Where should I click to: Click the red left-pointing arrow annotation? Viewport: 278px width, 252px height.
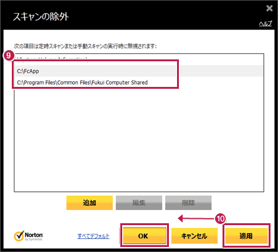point(196,218)
